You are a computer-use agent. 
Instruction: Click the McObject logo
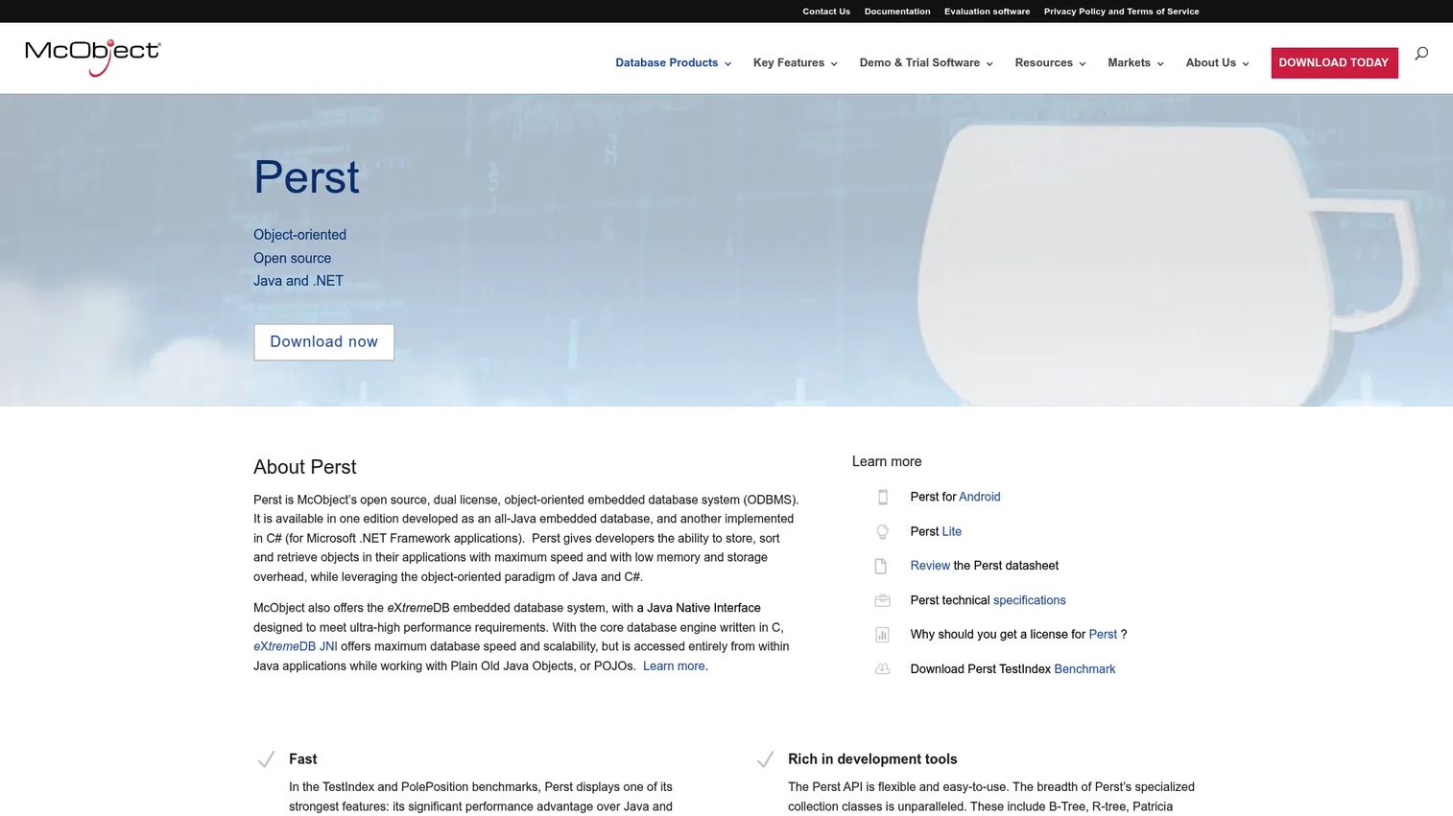coord(93,58)
